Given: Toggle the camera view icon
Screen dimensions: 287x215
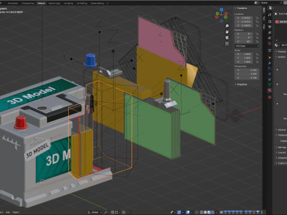Looking at the screenshot, I should click(227, 38).
